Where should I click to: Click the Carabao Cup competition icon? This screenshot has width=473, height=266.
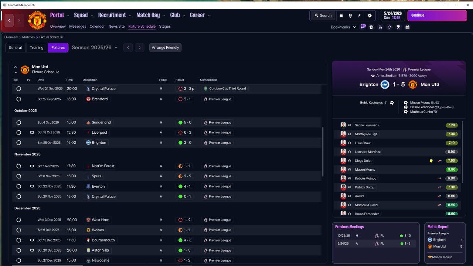point(205,89)
